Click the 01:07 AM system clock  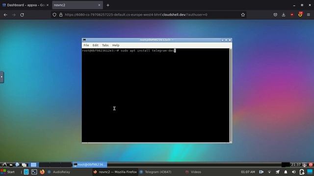(248, 172)
